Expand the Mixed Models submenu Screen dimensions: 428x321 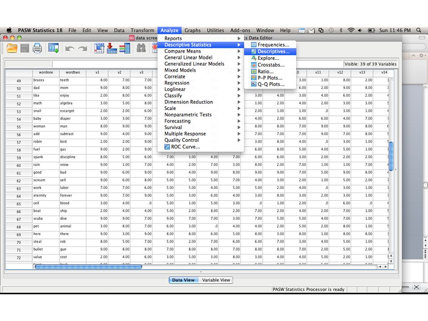pos(201,70)
